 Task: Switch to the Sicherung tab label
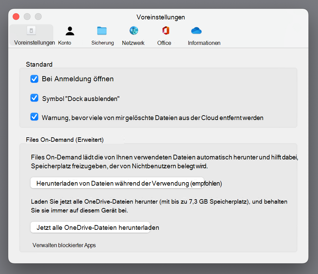click(102, 43)
